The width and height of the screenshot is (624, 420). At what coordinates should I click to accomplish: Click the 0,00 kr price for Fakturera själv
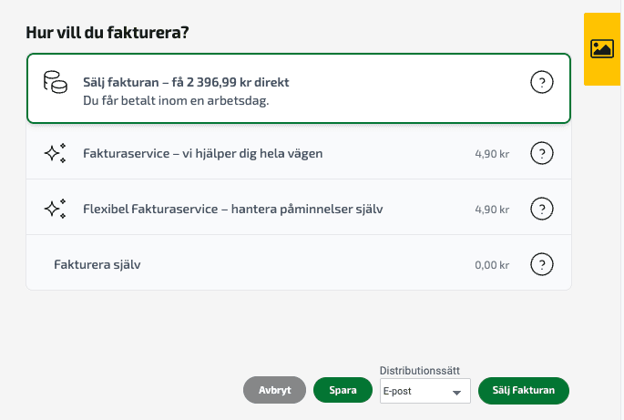pyautogui.click(x=491, y=265)
